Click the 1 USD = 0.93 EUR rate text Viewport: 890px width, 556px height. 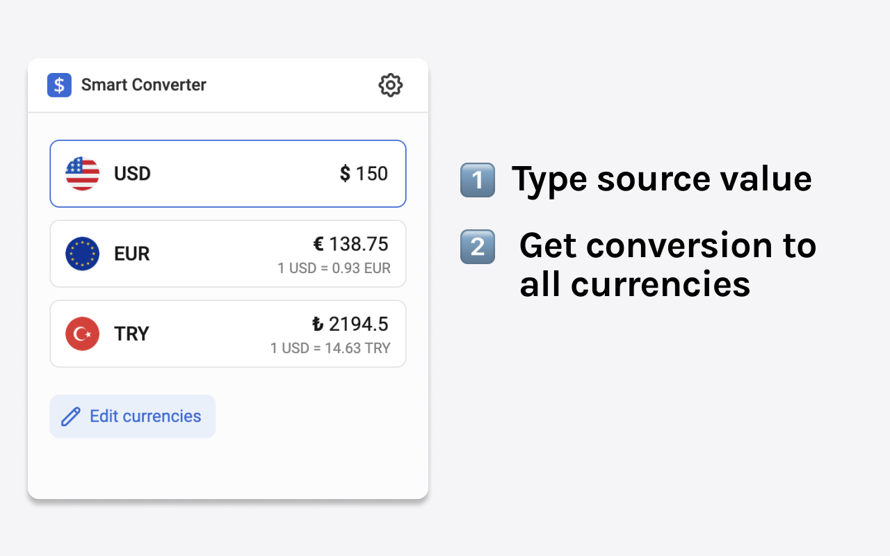334,268
